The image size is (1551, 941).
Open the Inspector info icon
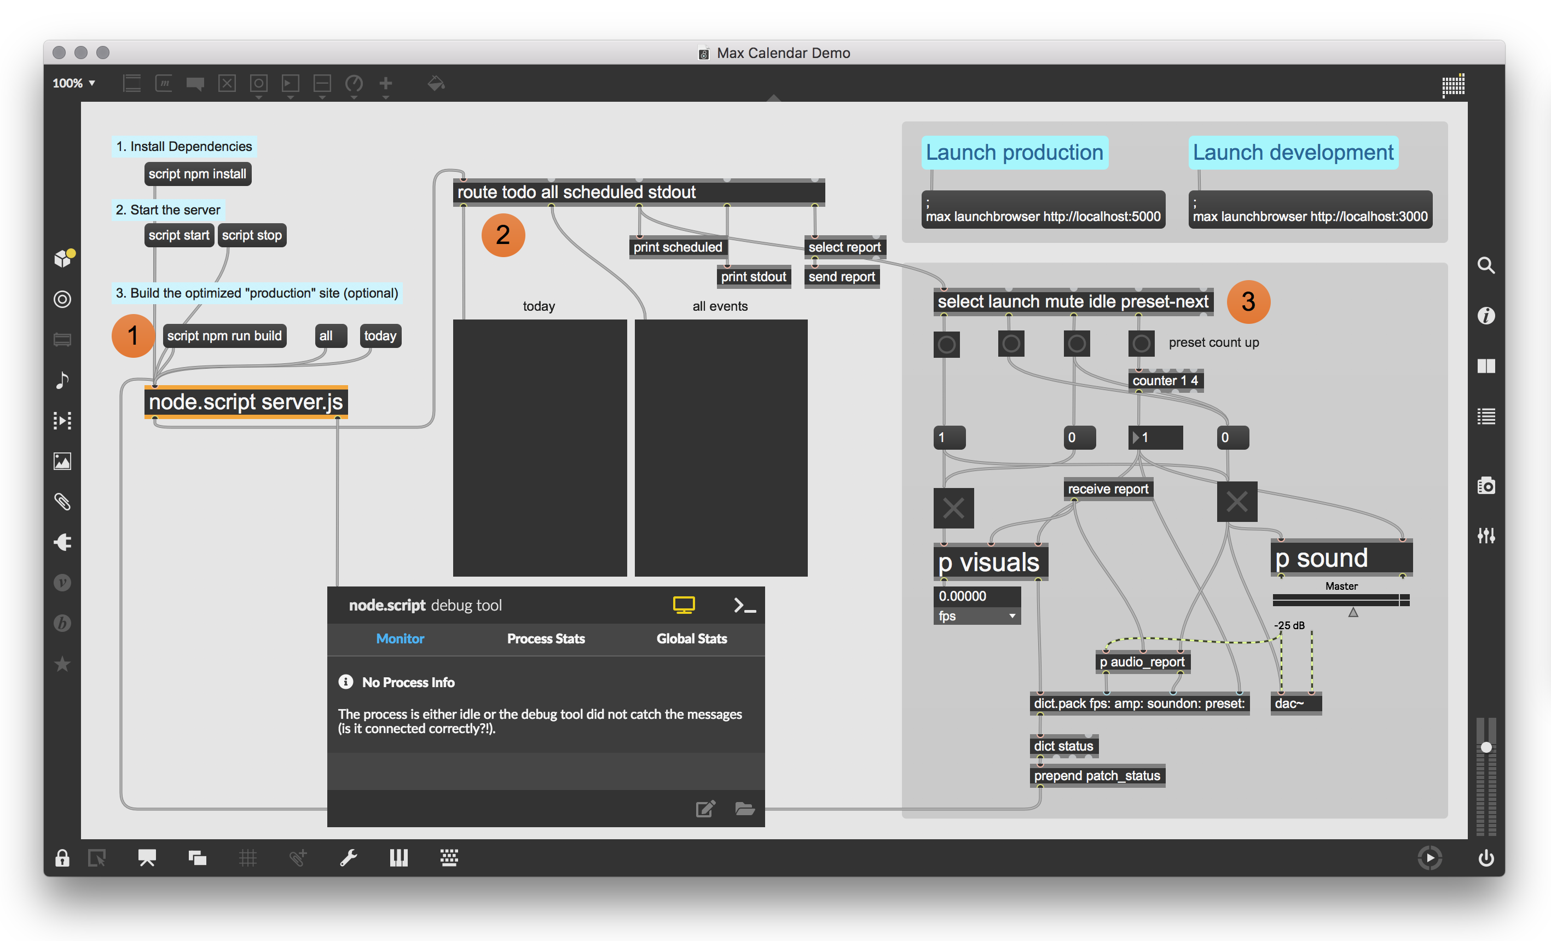tap(1485, 315)
